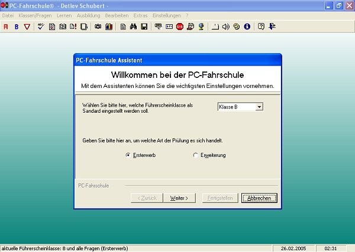Screen dimensions: 355x252
Task: Click the binoculars search icon
Action: [x=133, y=27]
